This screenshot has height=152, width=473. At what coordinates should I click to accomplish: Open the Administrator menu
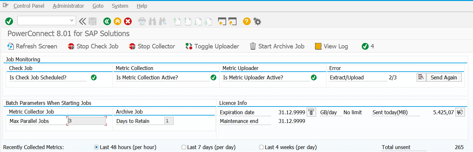pyautogui.click(x=68, y=6)
